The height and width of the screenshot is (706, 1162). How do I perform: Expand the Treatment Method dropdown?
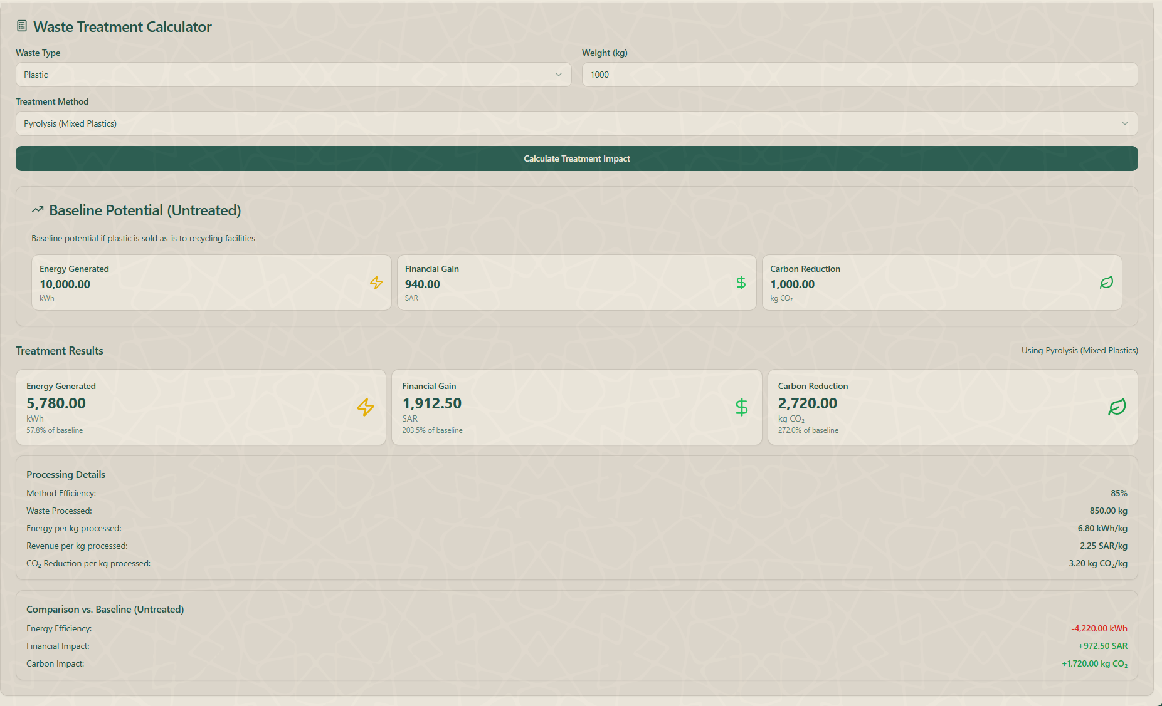(576, 123)
